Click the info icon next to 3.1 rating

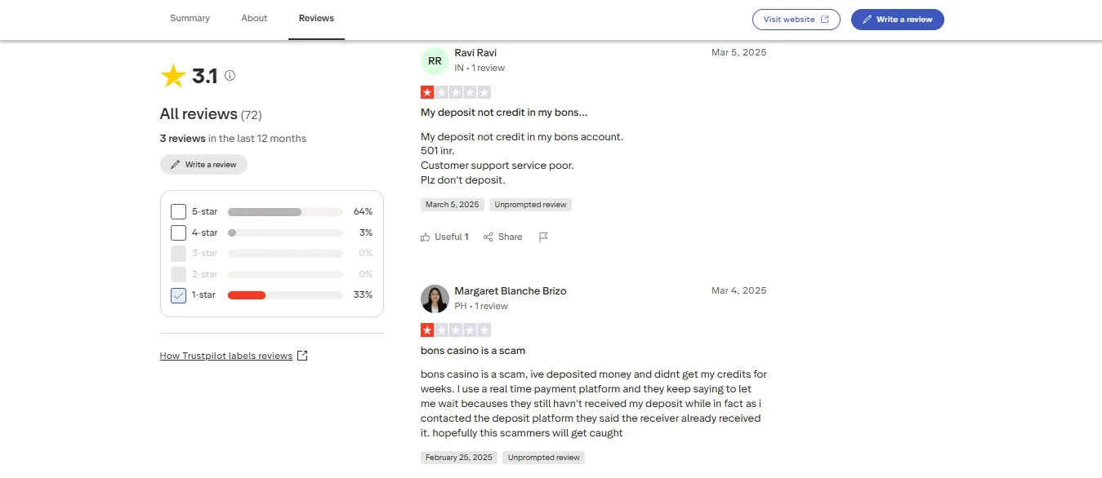(230, 76)
